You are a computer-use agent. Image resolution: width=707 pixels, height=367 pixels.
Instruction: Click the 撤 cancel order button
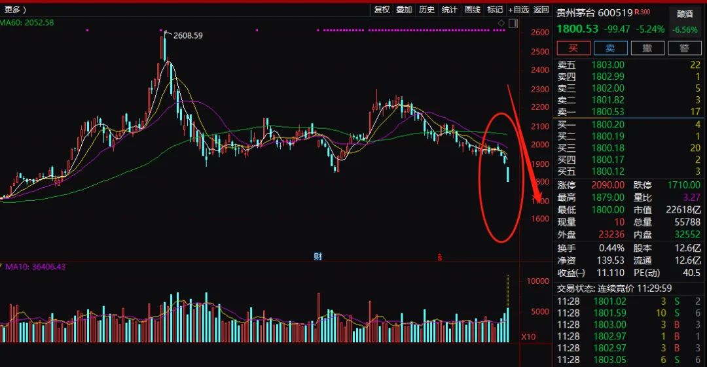pos(647,48)
